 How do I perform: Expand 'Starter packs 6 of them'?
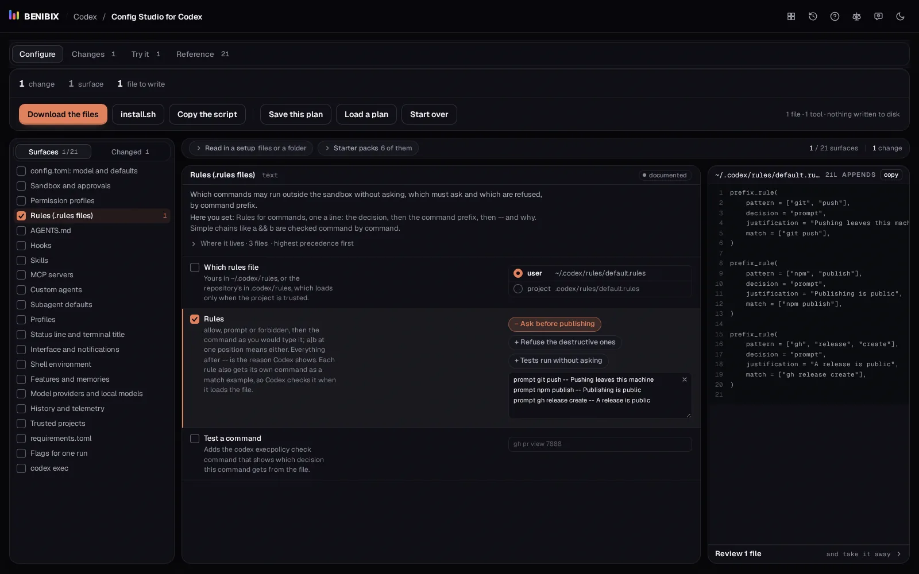coord(368,148)
